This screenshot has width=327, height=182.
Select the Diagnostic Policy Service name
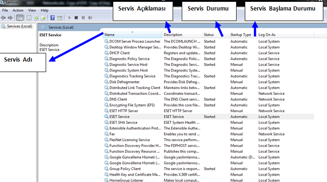130,59
